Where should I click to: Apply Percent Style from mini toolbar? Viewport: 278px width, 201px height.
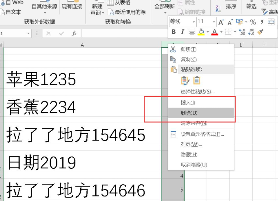pos(253,22)
